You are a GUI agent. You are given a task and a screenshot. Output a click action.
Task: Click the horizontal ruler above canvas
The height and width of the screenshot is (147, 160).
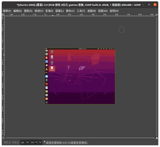pos(80,15)
